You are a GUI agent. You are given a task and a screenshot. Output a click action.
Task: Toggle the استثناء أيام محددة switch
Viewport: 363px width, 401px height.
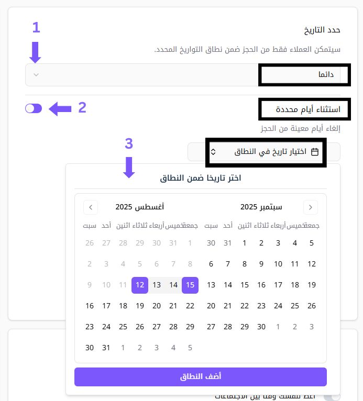click(34, 108)
